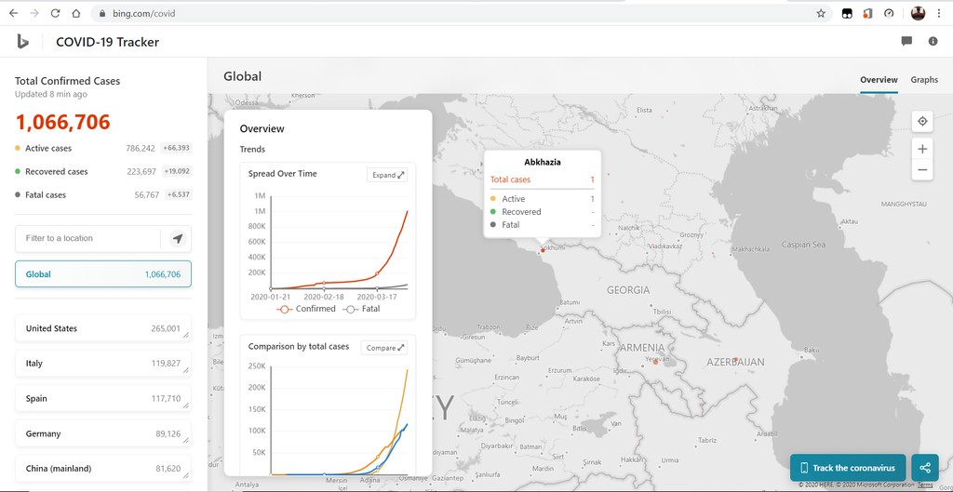Open the feedback chat icon
The height and width of the screenshot is (492, 953).
(906, 41)
